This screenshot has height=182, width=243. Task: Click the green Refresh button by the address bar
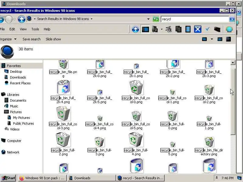click(156, 19)
